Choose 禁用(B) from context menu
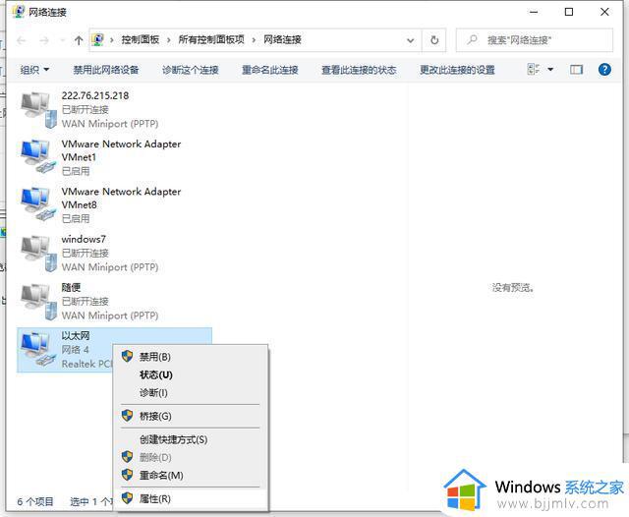The width and height of the screenshot is (629, 517). click(x=191, y=357)
